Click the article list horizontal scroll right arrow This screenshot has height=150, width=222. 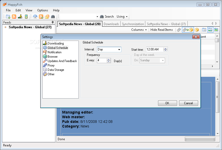(213, 66)
